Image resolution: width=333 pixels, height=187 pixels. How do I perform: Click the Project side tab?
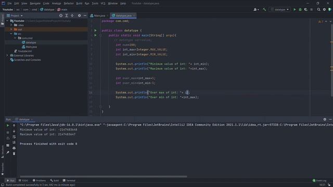click(x=2, y=20)
